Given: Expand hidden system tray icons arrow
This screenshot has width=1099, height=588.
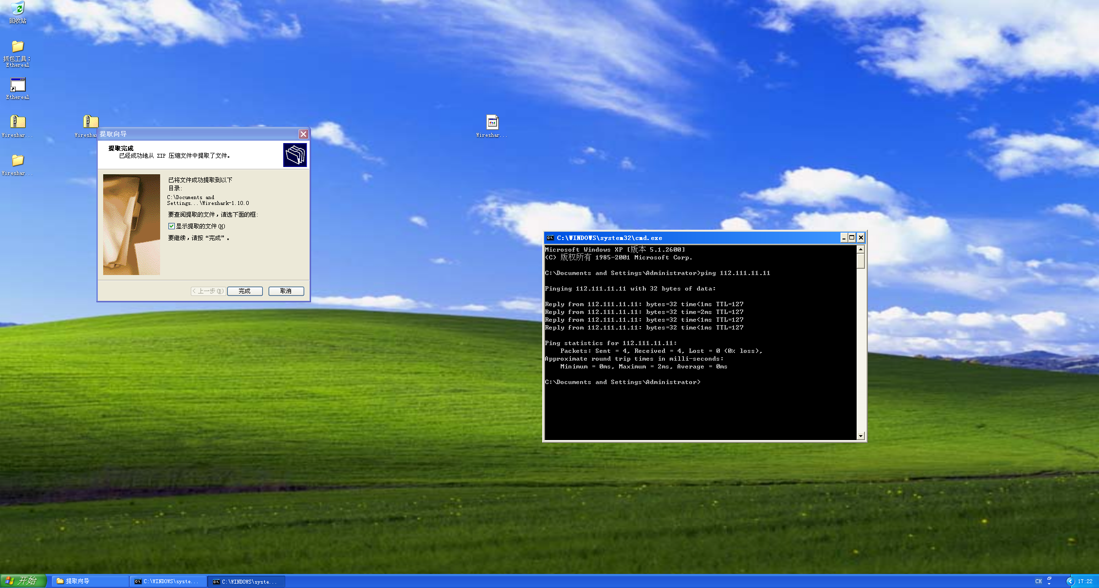Looking at the screenshot, I should pos(1070,581).
